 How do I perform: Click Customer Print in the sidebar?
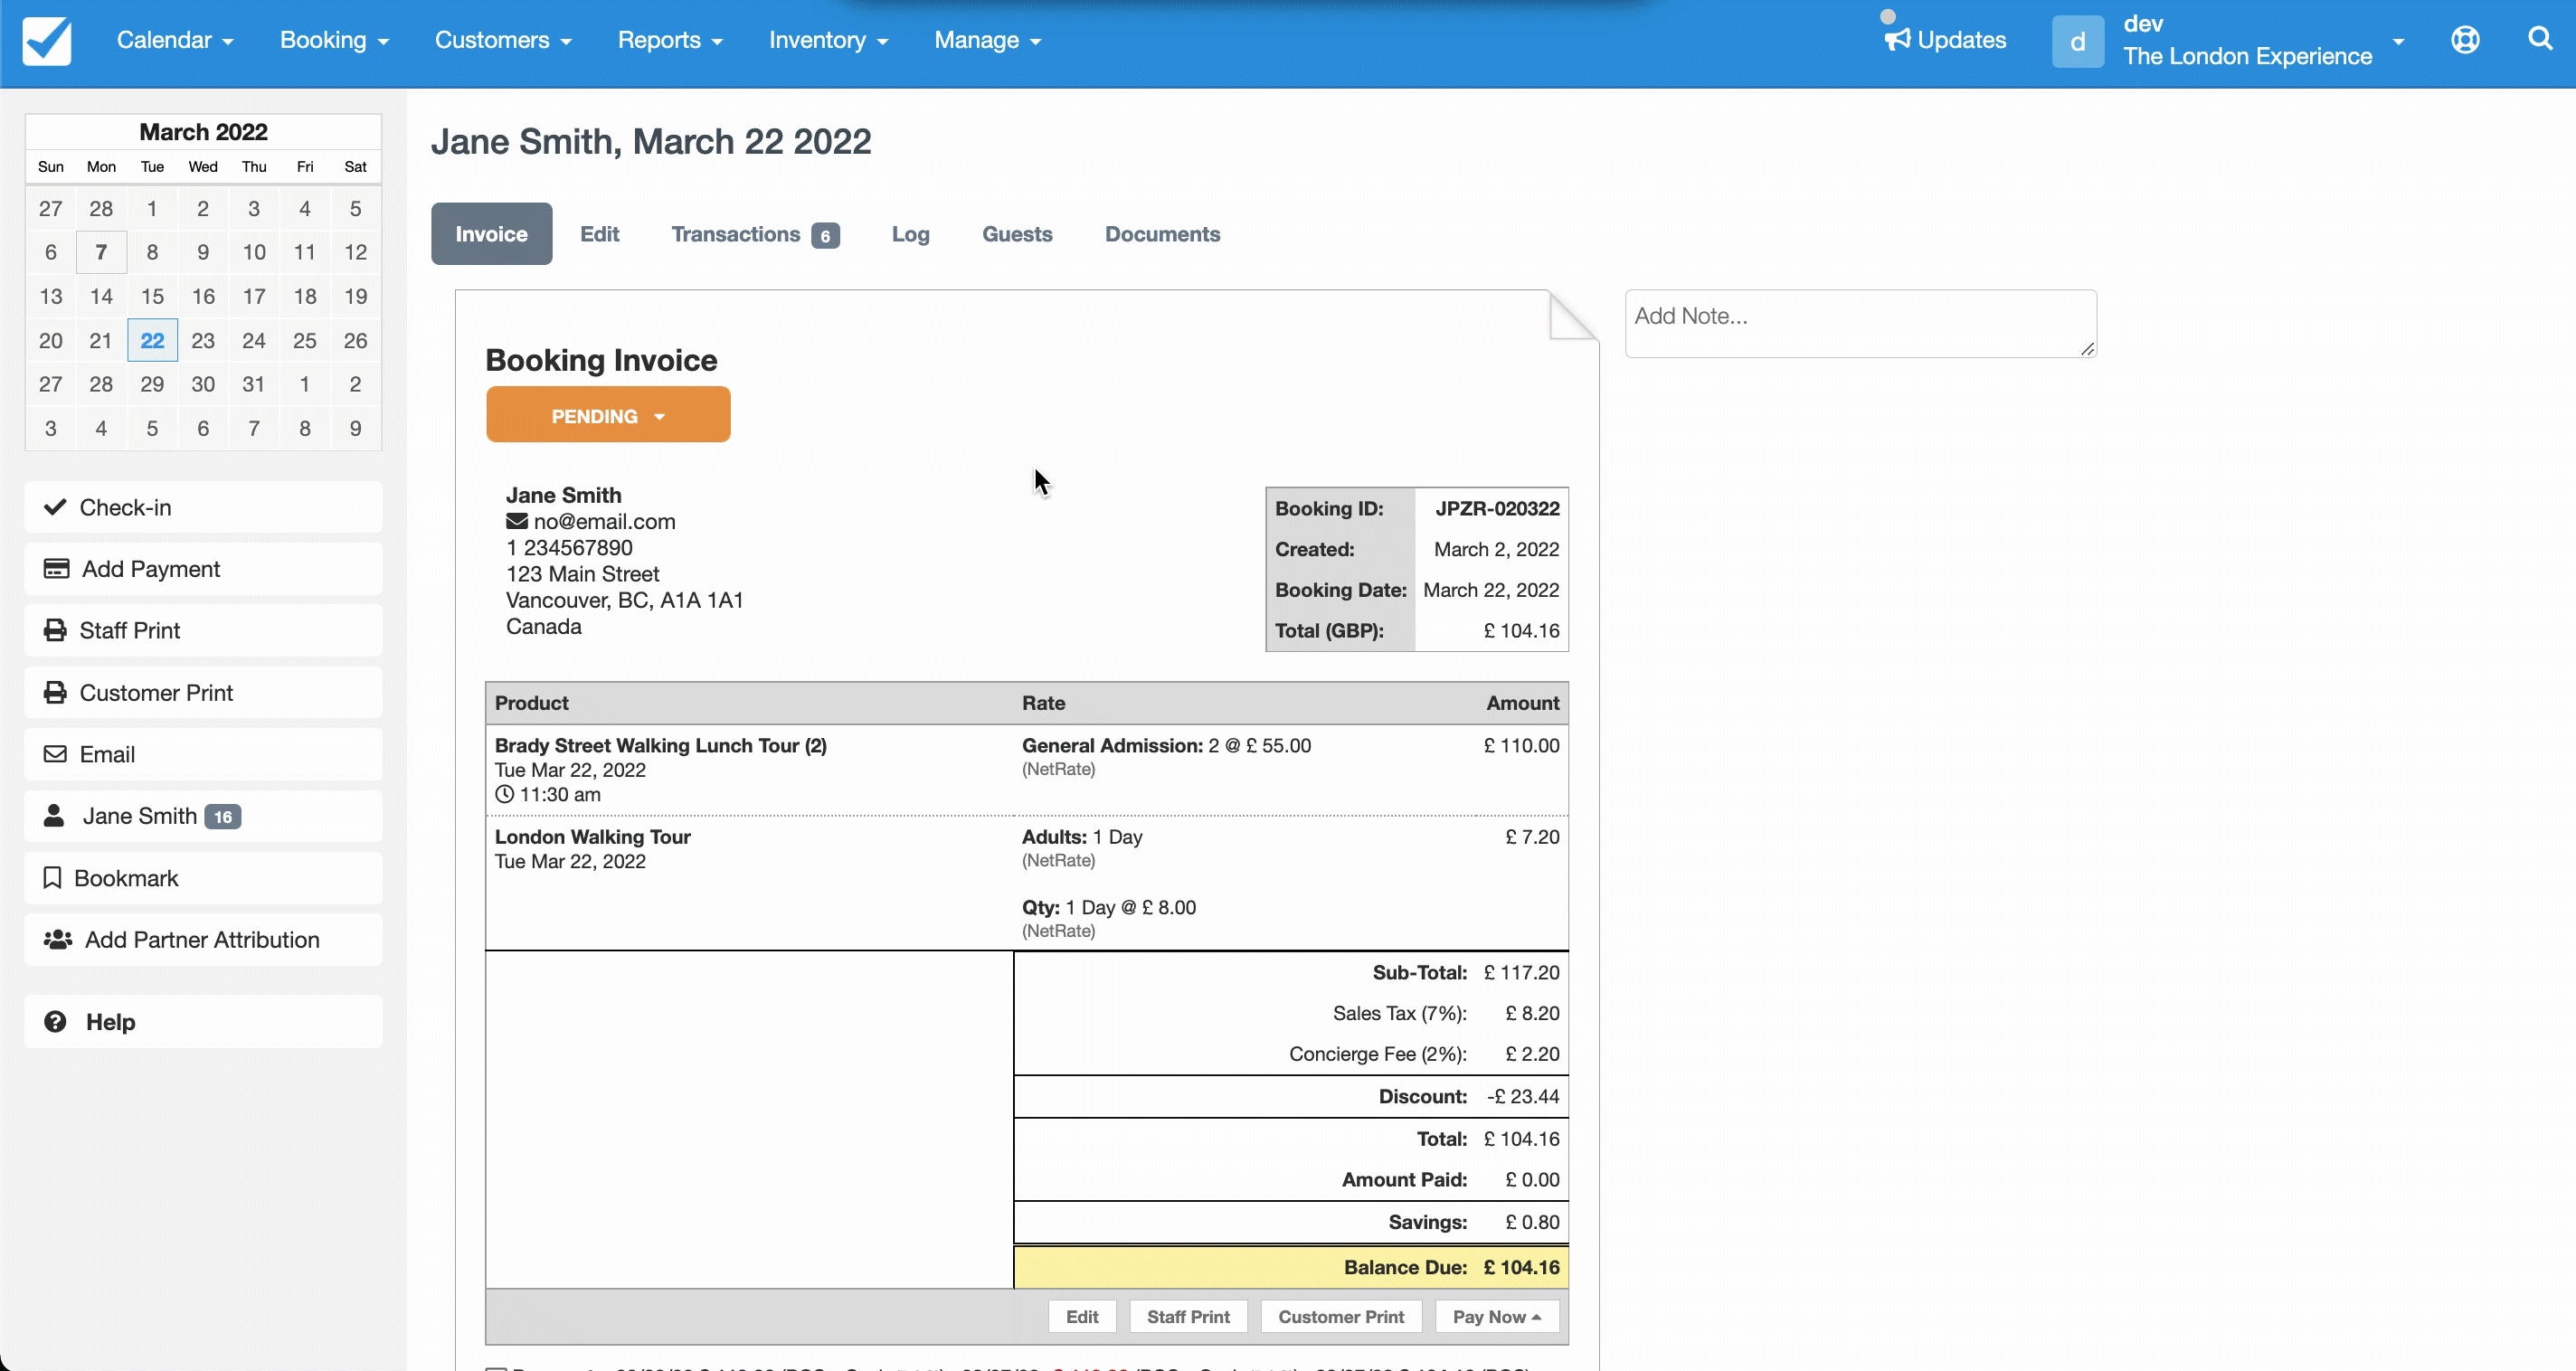click(203, 692)
